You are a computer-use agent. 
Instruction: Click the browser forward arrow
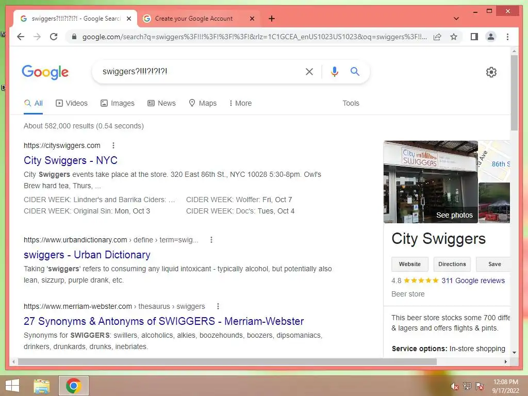click(x=37, y=37)
